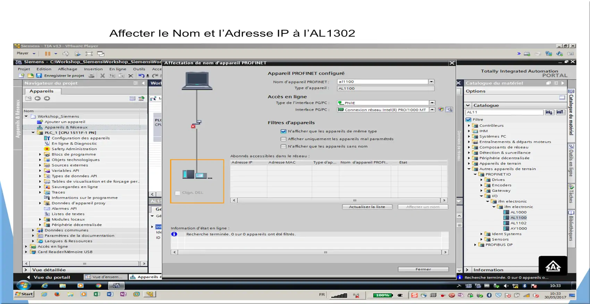590x304 pixels.
Task: Click 'Enregistrer le projet' label
Action: [64, 76]
